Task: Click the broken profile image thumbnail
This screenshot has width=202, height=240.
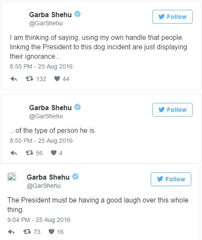Action: (x=12, y=177)
